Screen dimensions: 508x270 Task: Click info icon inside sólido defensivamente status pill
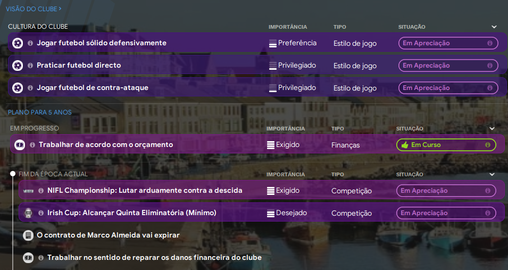tap(490, 43)
